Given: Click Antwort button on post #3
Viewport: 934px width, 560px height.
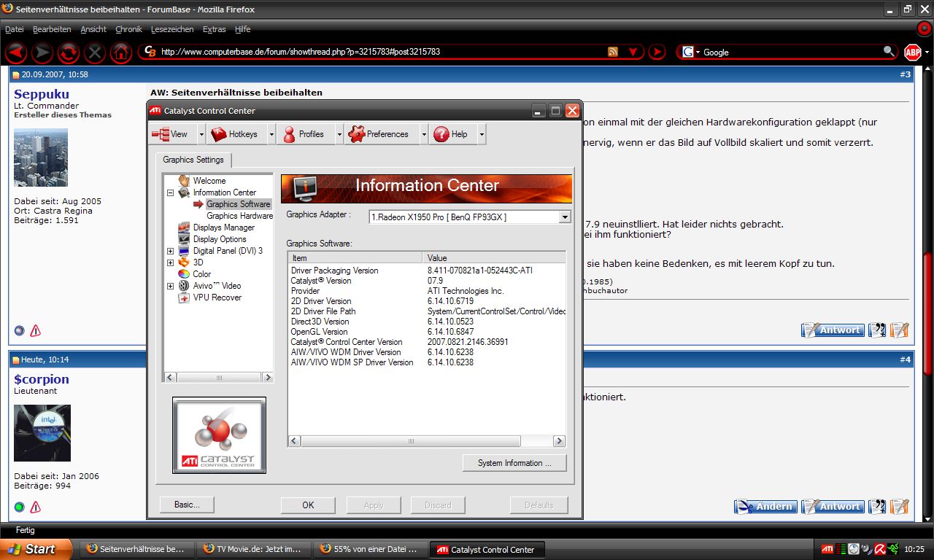Looking at the screenshot, I should coord(833,330).
